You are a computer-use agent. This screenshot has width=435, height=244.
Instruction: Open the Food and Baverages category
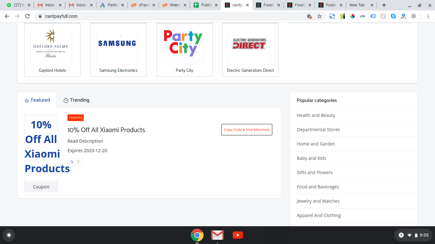(318, 187)
